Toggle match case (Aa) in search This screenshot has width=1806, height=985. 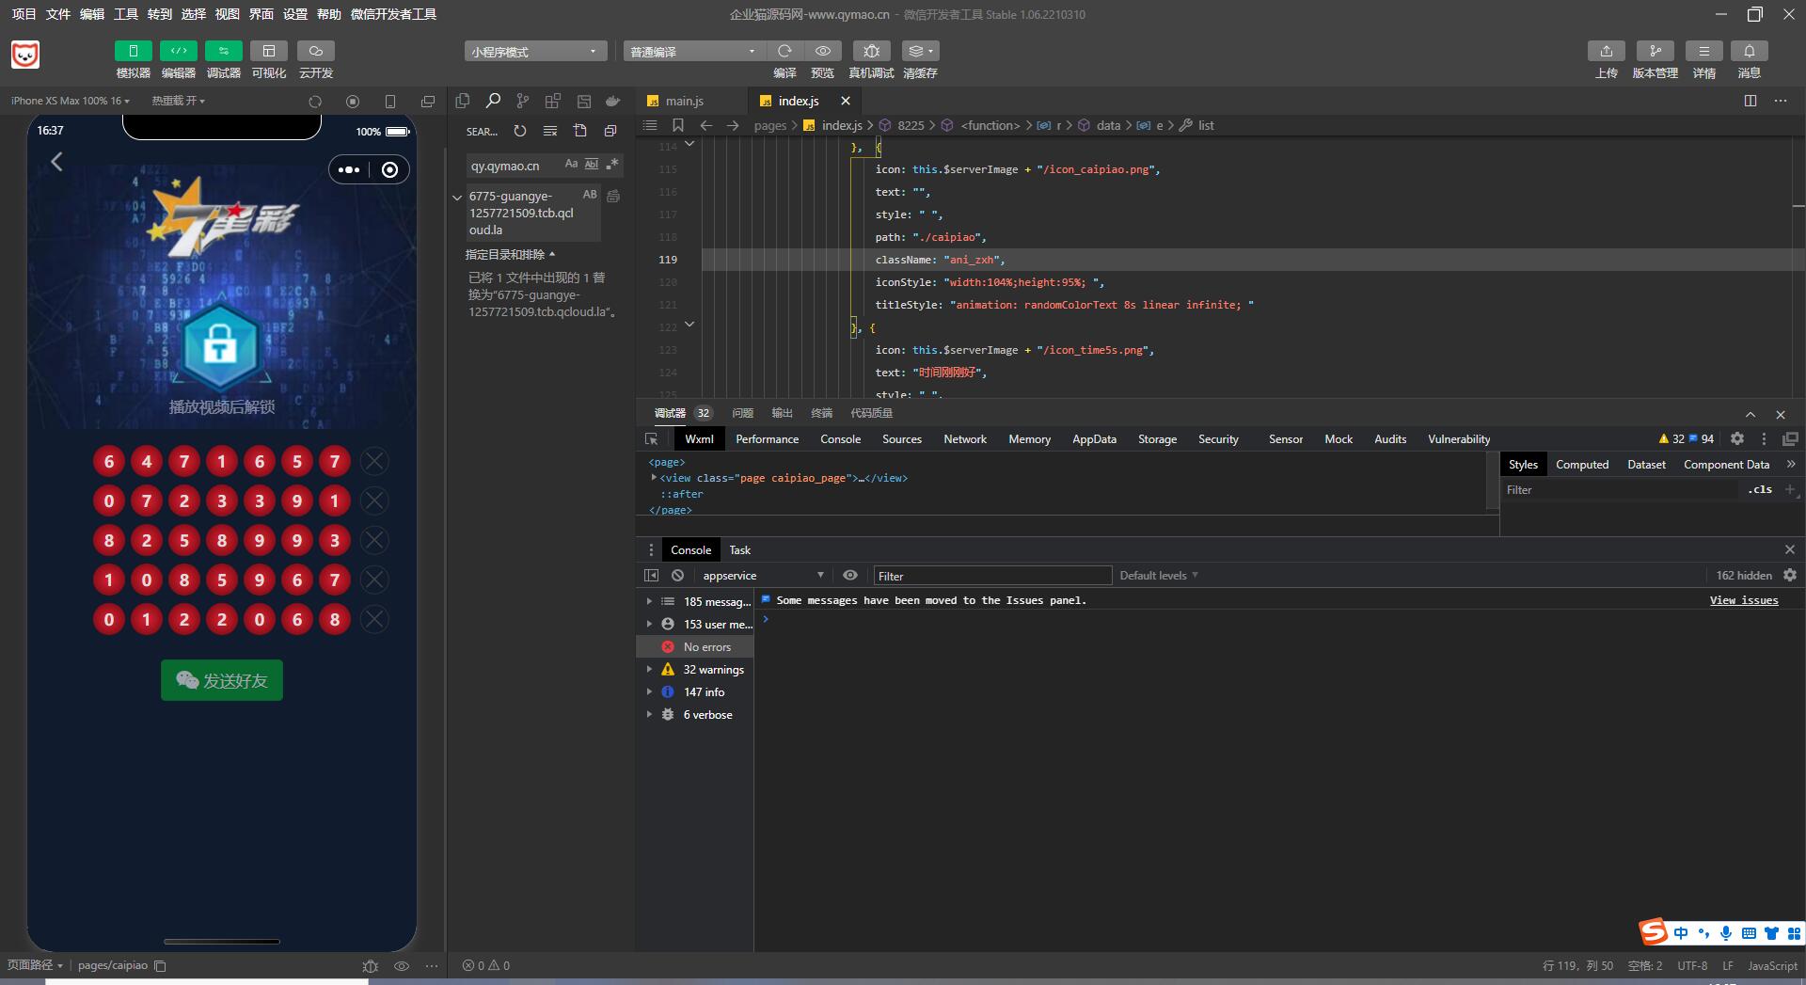(x=571, y=164)
